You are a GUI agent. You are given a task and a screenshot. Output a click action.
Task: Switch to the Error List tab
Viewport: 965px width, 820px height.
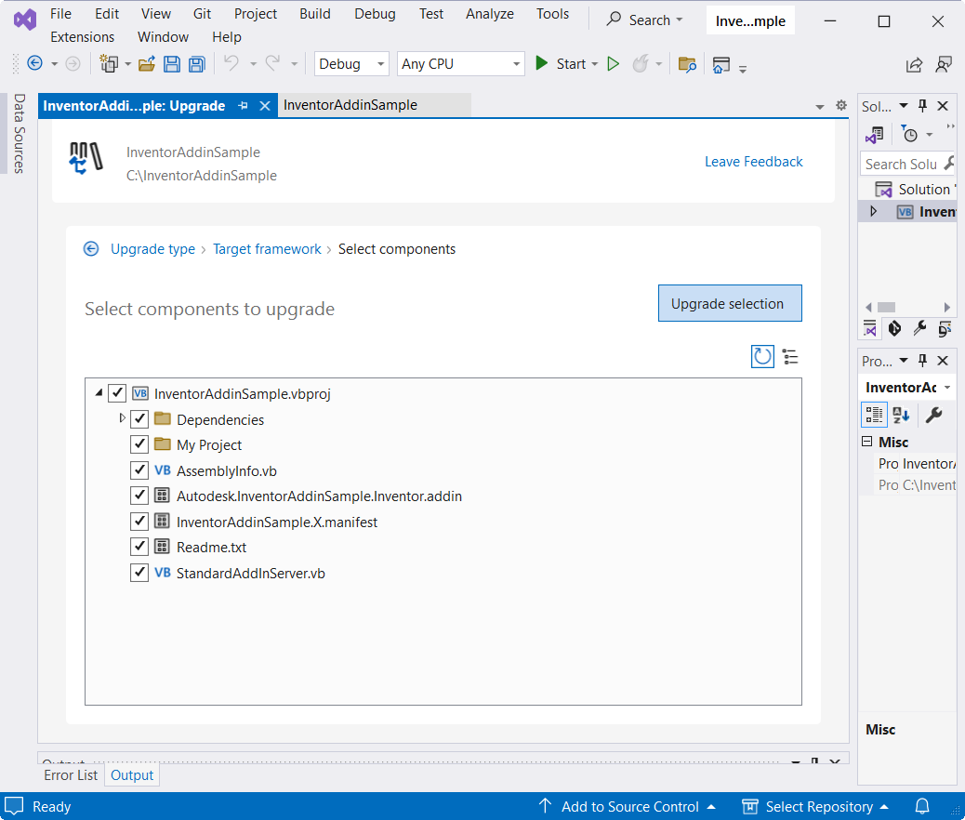pyautogui.click(x=71, y=775)
